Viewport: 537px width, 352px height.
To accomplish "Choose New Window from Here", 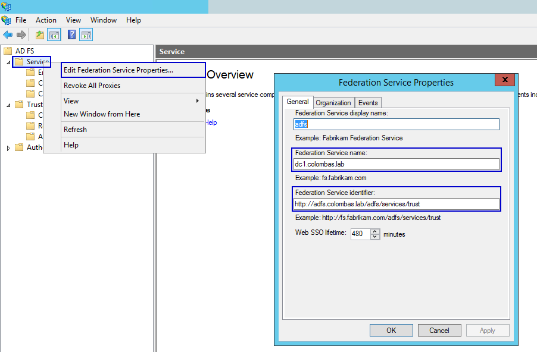I will [133, 114].
